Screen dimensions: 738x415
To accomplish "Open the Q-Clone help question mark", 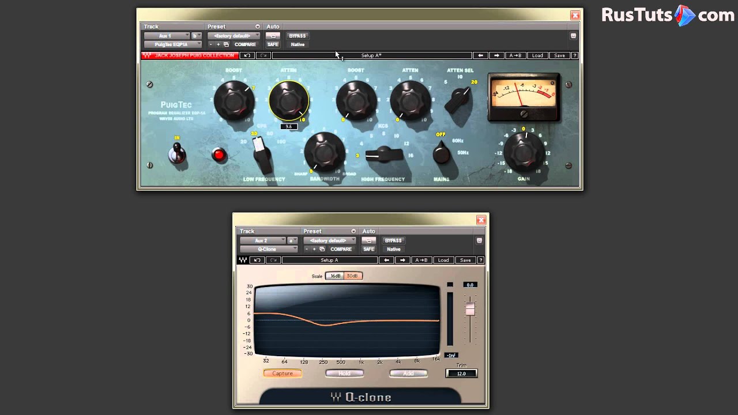I will (x=480, y=260).
